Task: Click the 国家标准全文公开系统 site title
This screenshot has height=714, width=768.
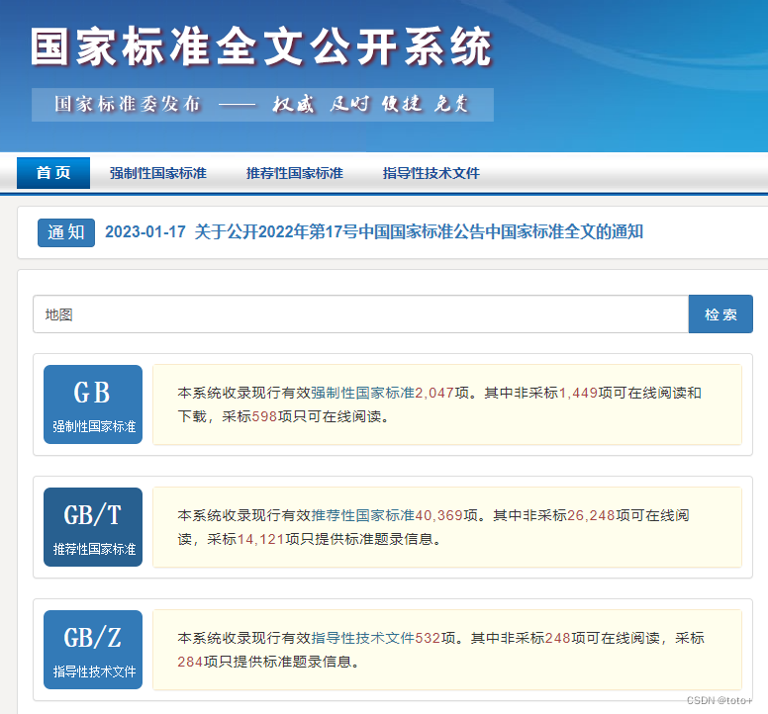Action: 261,46
